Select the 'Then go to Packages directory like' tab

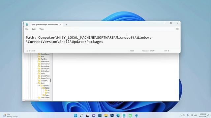pos(45,25)
